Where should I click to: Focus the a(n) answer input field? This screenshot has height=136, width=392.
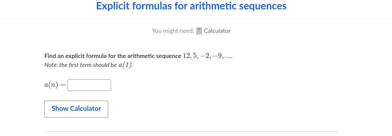[x=89, y=85]
